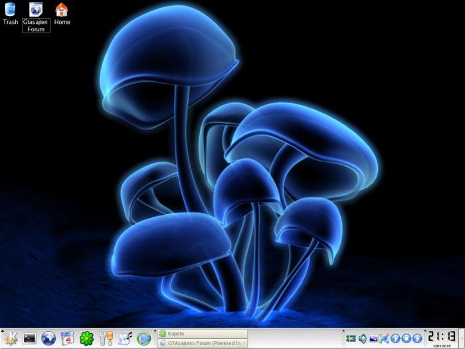Viewport: 465px width, 349px height.
Task: Switch to the Kopete taskbar window
Action: click(202, 334)
